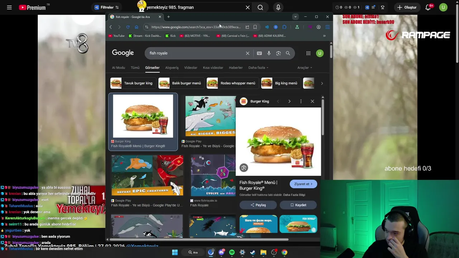Open the Videolar tab
The image size is (459, 258).
tap(191, 67)
